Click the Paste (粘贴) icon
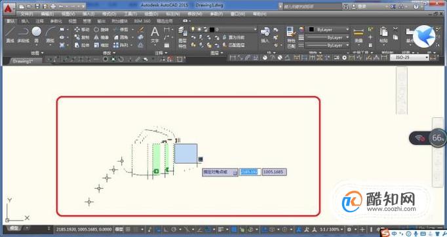Image resolution: width=447 pixels, height=237 pixels. point(383,35)
